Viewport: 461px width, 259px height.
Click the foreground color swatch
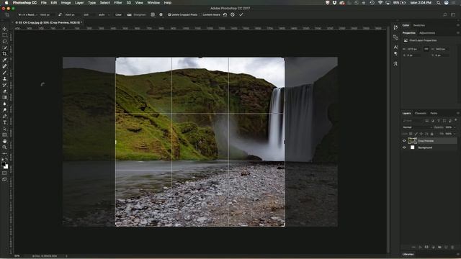pos(3,164)
